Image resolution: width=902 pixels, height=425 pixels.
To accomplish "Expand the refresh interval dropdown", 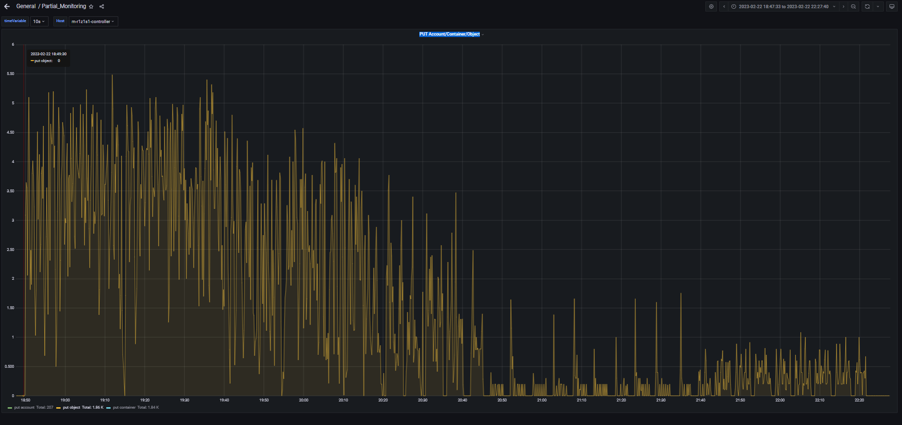I will click(x=878, y=7).
